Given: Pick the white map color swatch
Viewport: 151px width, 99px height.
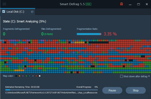Looking at the screenshot, I should point(40,76).
